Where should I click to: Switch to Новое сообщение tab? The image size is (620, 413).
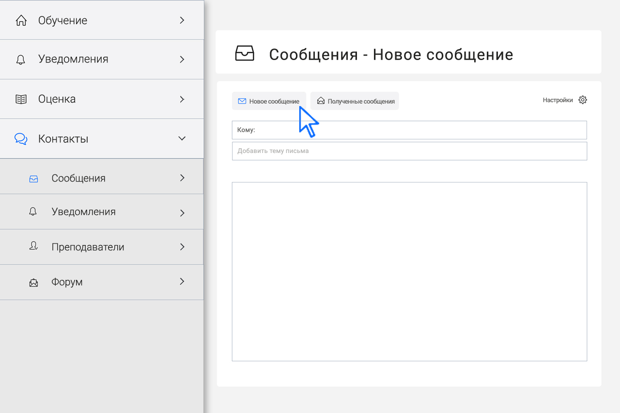(x=269, y=101)
